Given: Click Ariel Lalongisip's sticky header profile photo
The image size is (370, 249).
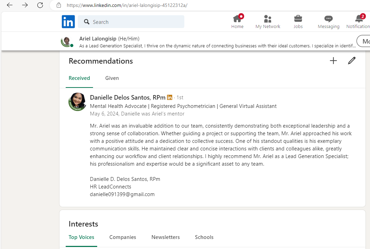Looking at the screenshot, I should click(x=67, y=41).
